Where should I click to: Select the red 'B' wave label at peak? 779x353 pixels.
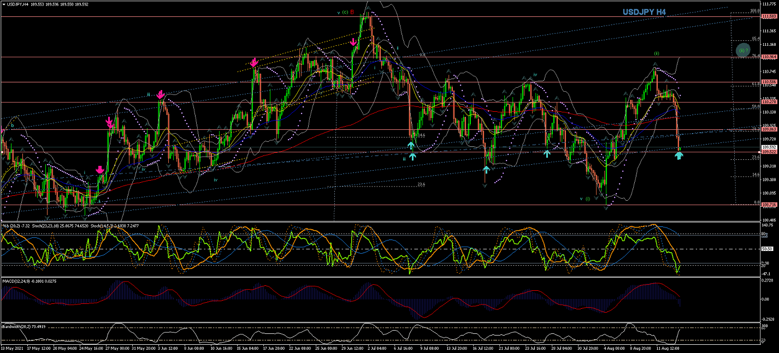(x=352, y=11)
